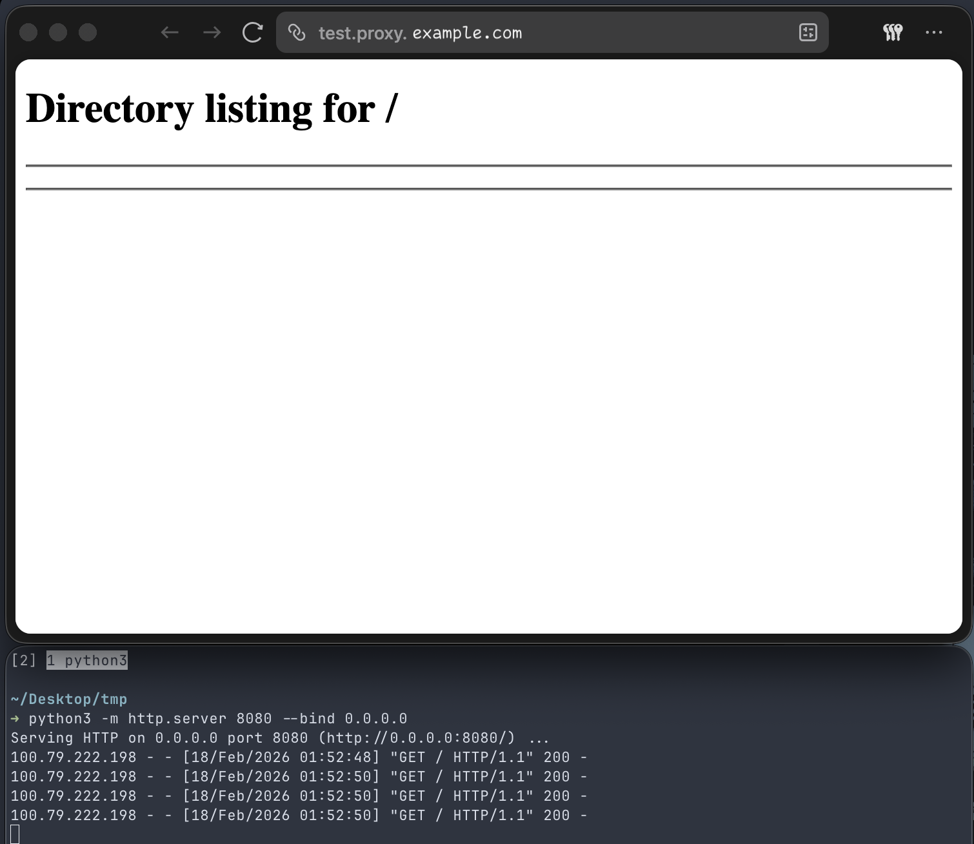974x844 pixels.
Task: Reload the test.proxy page
Action: coord(252,32)
